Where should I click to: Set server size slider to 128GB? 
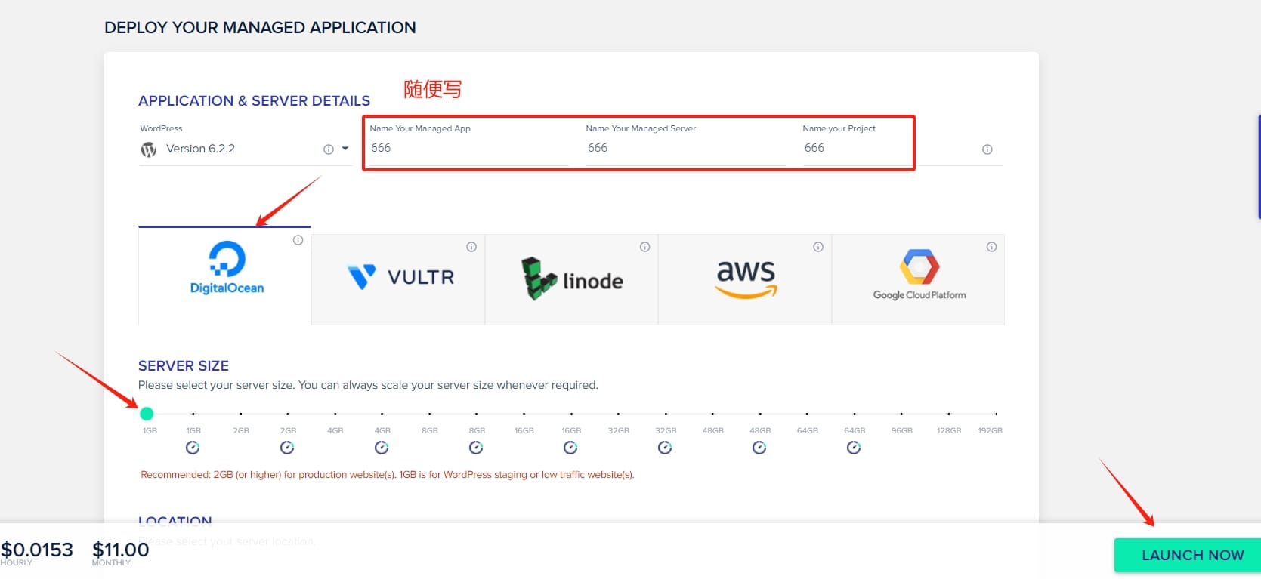[949, 414]
